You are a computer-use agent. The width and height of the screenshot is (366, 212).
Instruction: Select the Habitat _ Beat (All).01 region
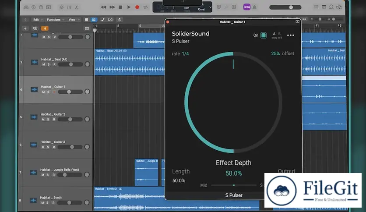[x=130, y=62]
